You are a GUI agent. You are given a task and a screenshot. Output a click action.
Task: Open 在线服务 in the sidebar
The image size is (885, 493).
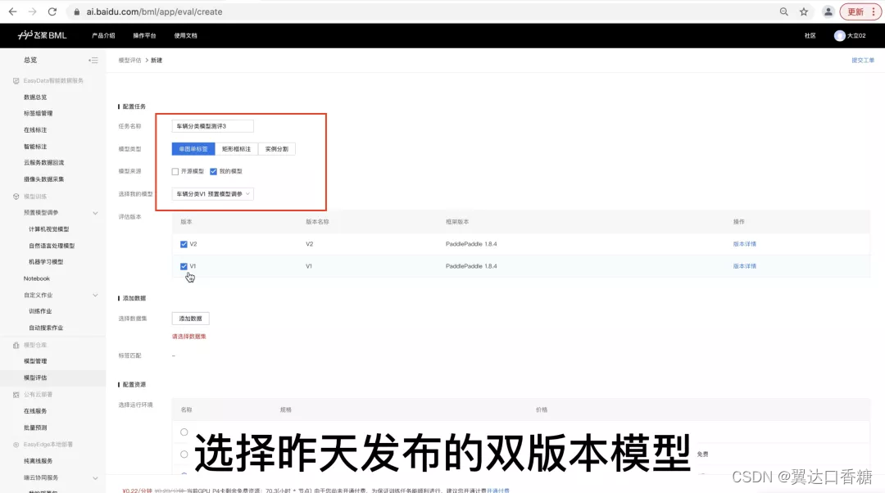[35, 411]
